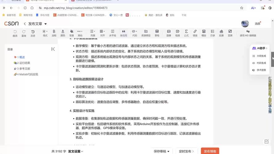Open the 手机书签 bookmarks folder

[43, 15]
